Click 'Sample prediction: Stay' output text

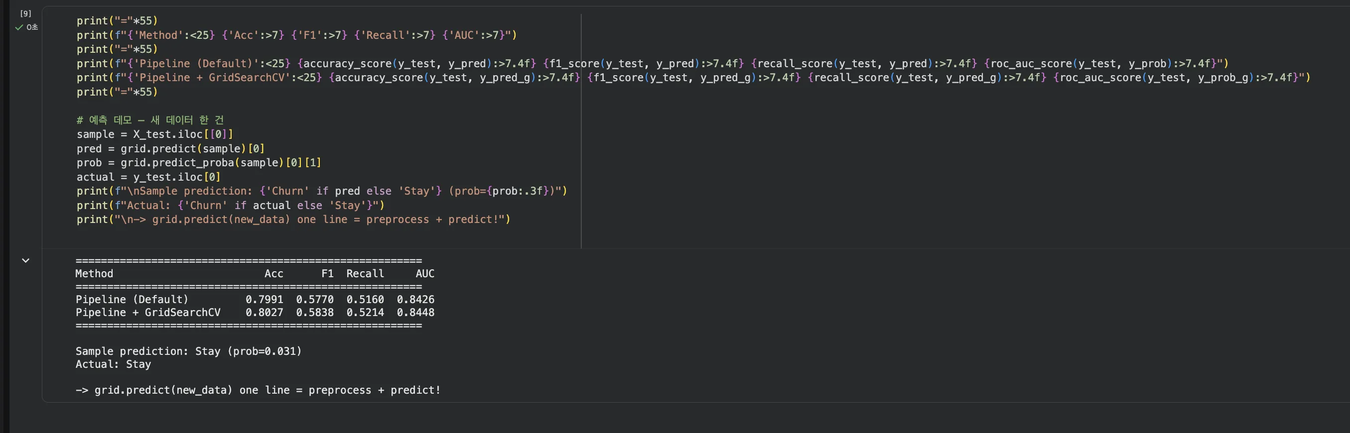[189, 351]
